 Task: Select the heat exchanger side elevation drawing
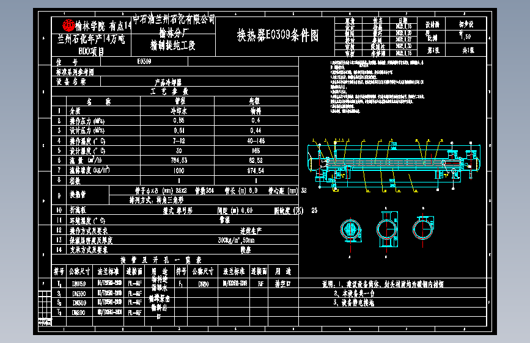click(x=394, y=165)
